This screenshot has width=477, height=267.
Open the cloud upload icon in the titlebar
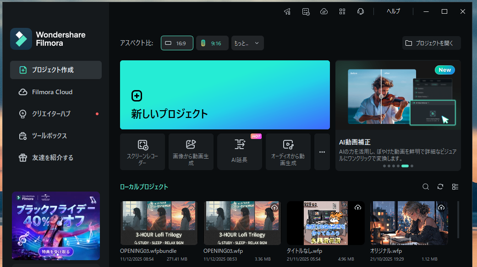tap(324, 11)
